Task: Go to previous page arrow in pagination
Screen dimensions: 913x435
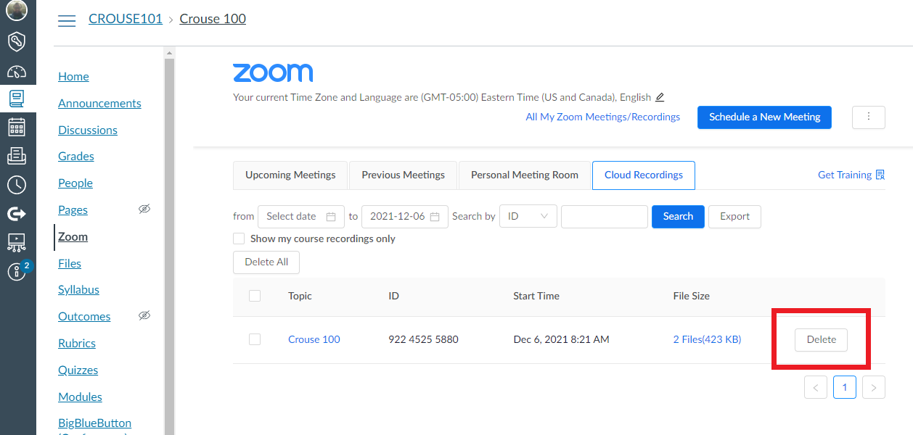Action: (x=816, y=388)
